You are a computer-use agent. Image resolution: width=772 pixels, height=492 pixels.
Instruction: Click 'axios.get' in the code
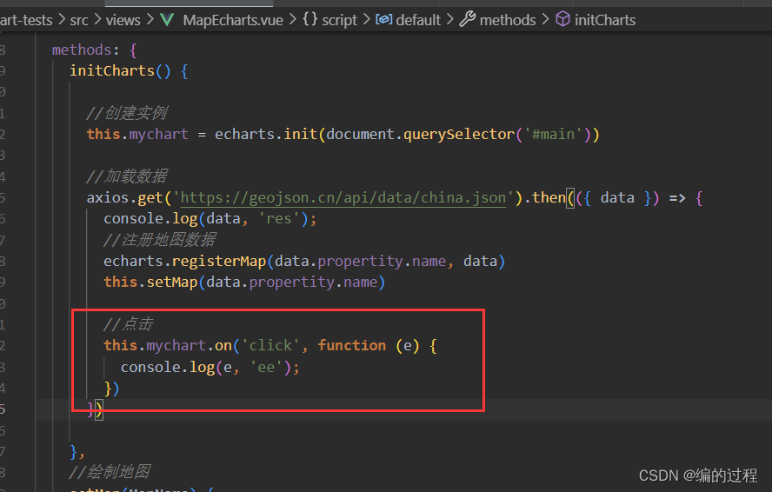(x=124, y=198)
